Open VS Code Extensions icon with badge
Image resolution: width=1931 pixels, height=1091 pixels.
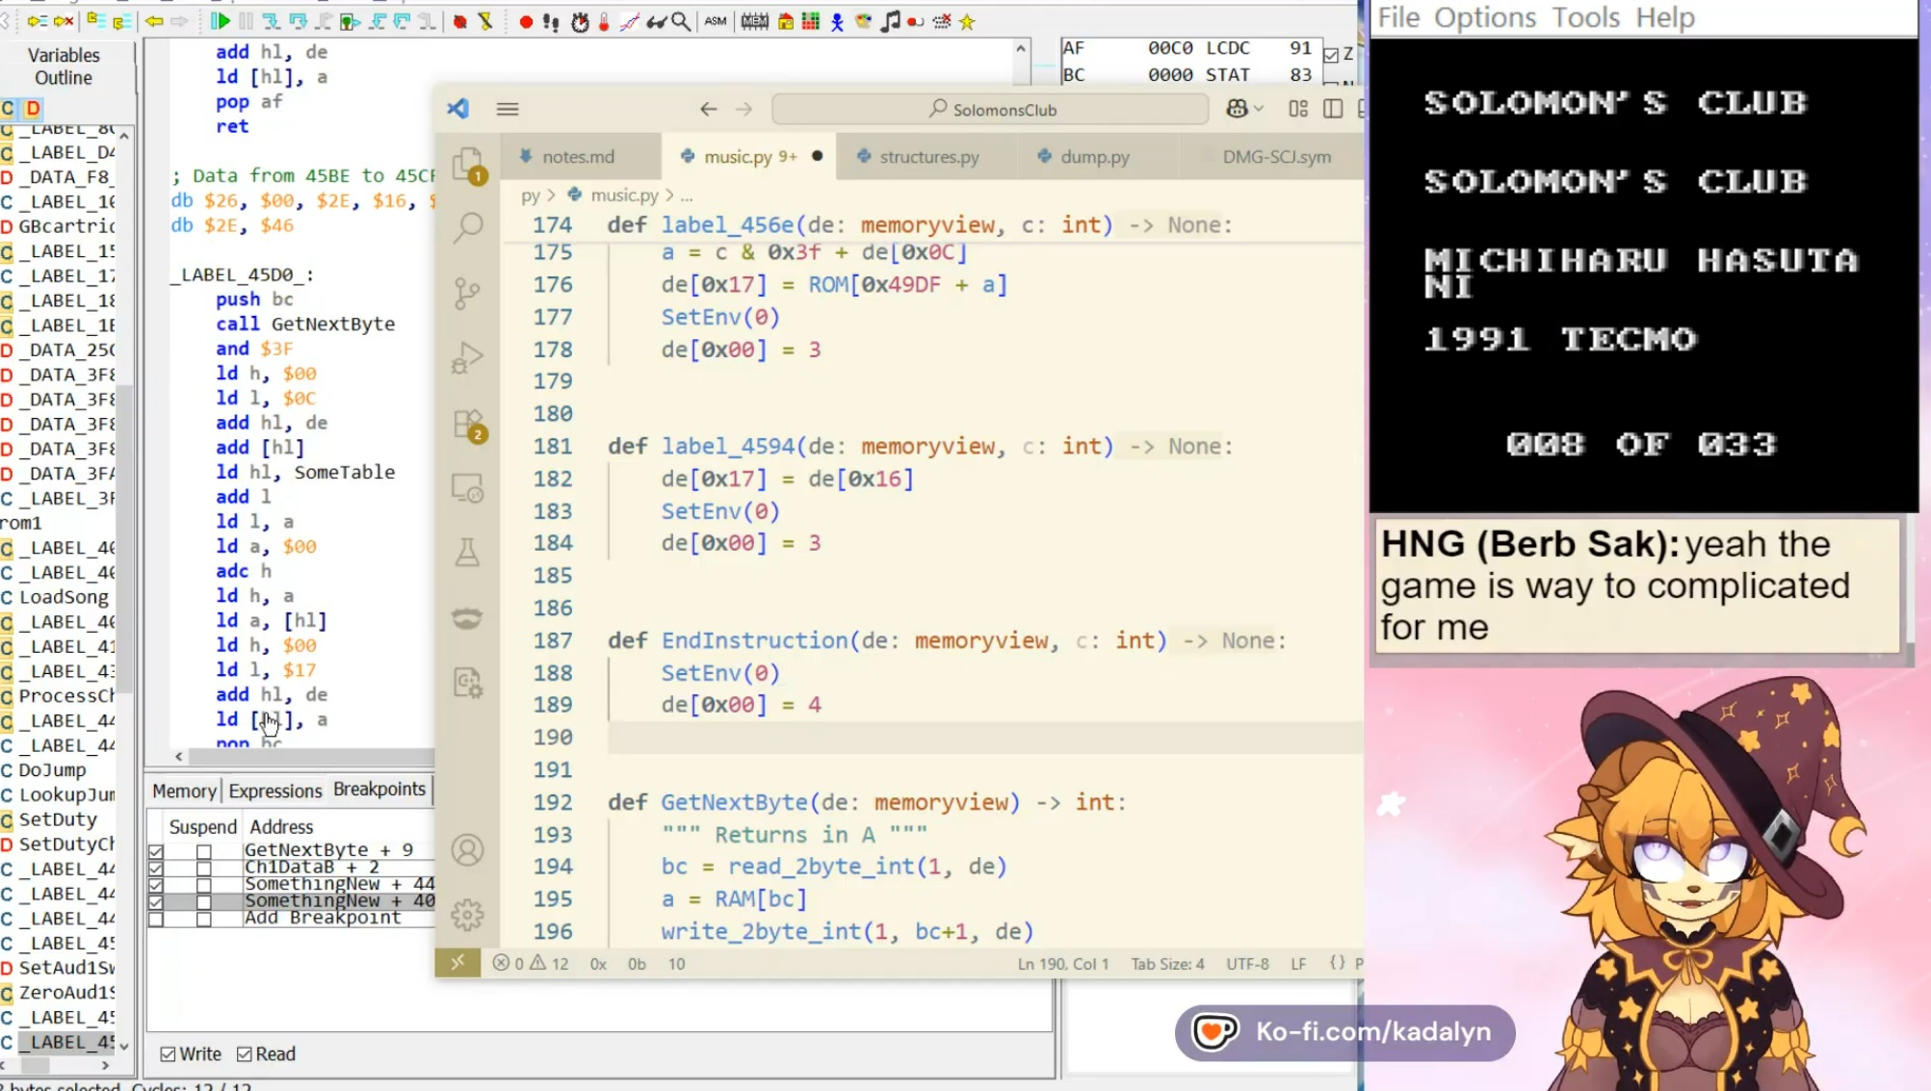pyautogui.click(x=469, y=426)
